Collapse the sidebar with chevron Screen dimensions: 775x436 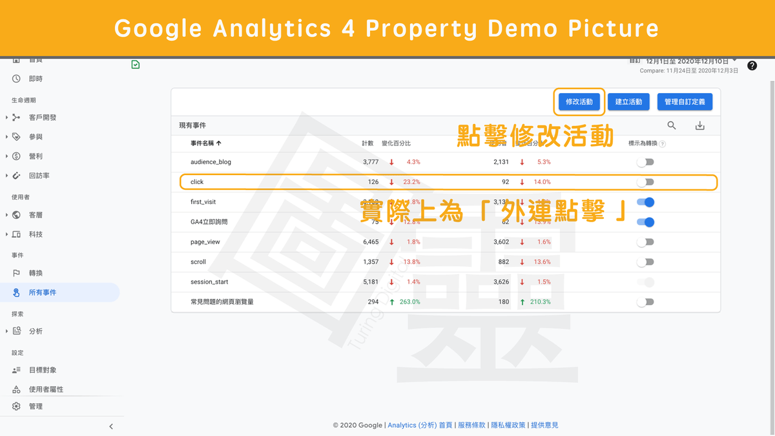[x=111, y=426]
